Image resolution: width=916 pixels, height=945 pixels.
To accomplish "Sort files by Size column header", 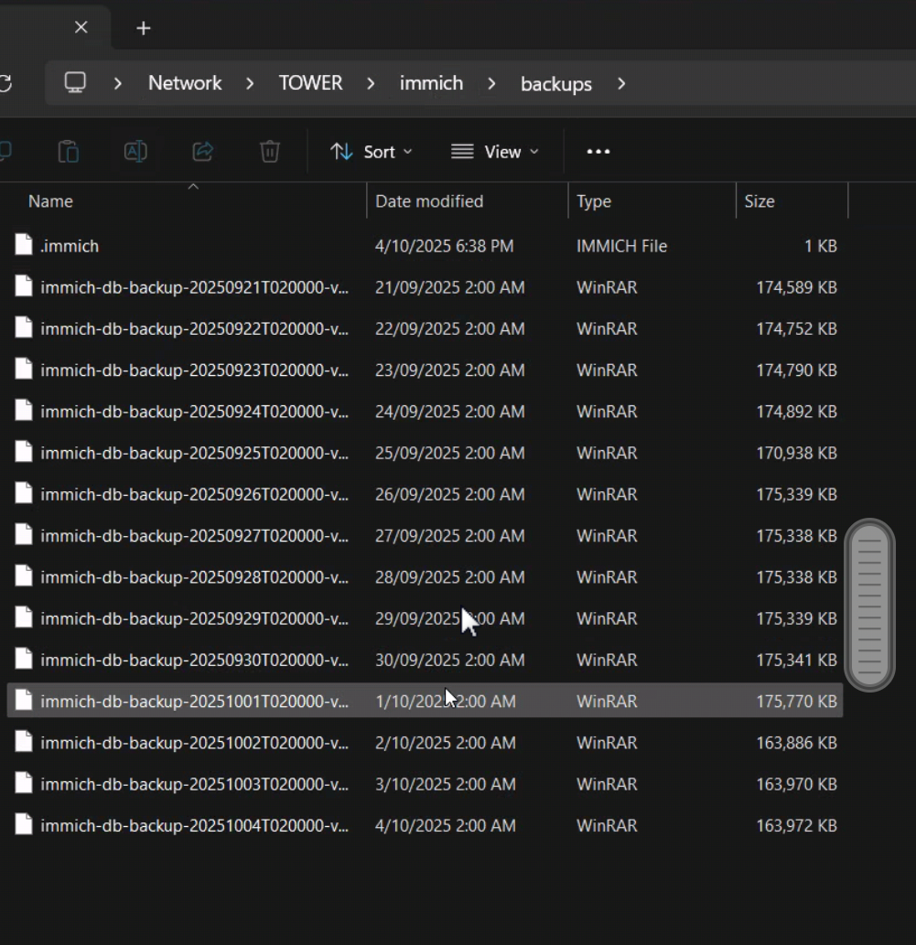I will 760,201.
